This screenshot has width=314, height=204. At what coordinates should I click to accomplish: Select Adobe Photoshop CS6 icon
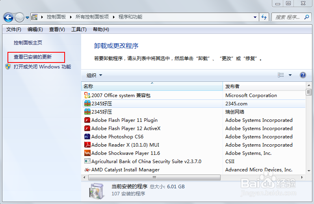tap(87, 136)
